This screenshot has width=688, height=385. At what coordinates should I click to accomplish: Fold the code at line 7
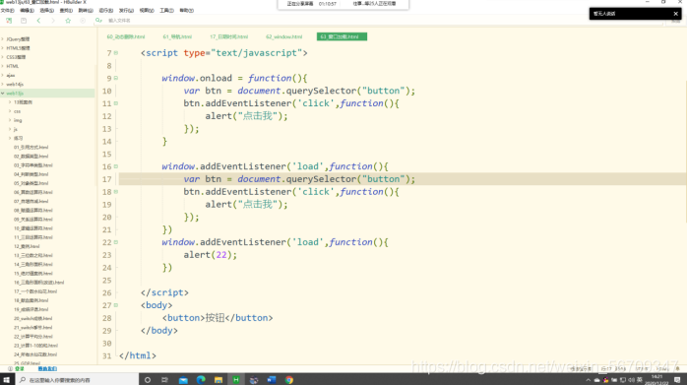[116, 53]
